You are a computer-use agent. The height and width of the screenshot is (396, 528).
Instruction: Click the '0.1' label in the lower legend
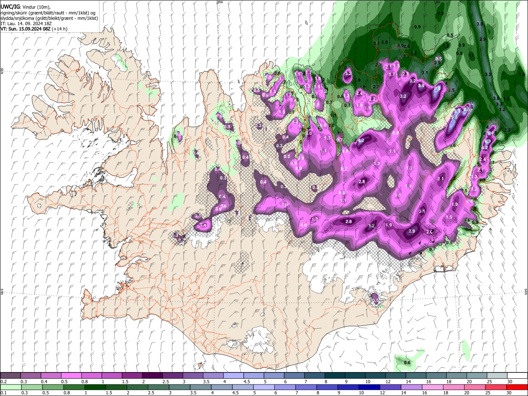3,393
